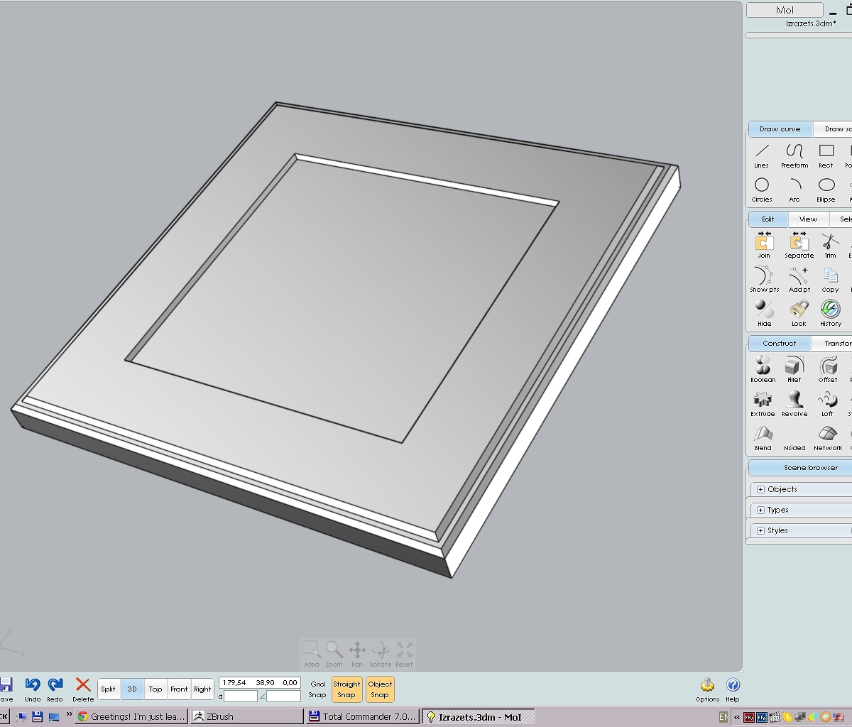Click the Copy tool icon
Screen dimensions: 852x727
(x=830, y=280)
